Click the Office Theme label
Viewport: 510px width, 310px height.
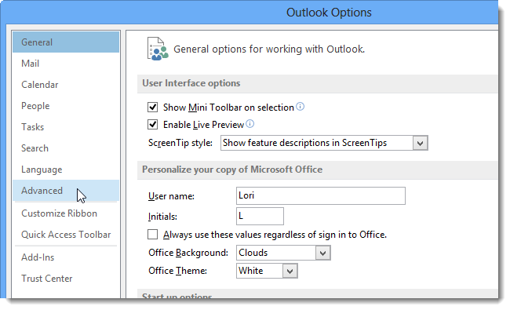[x=177, y=271]
